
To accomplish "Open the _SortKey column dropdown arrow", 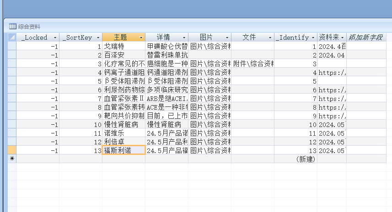I will [x=98, y=37].
